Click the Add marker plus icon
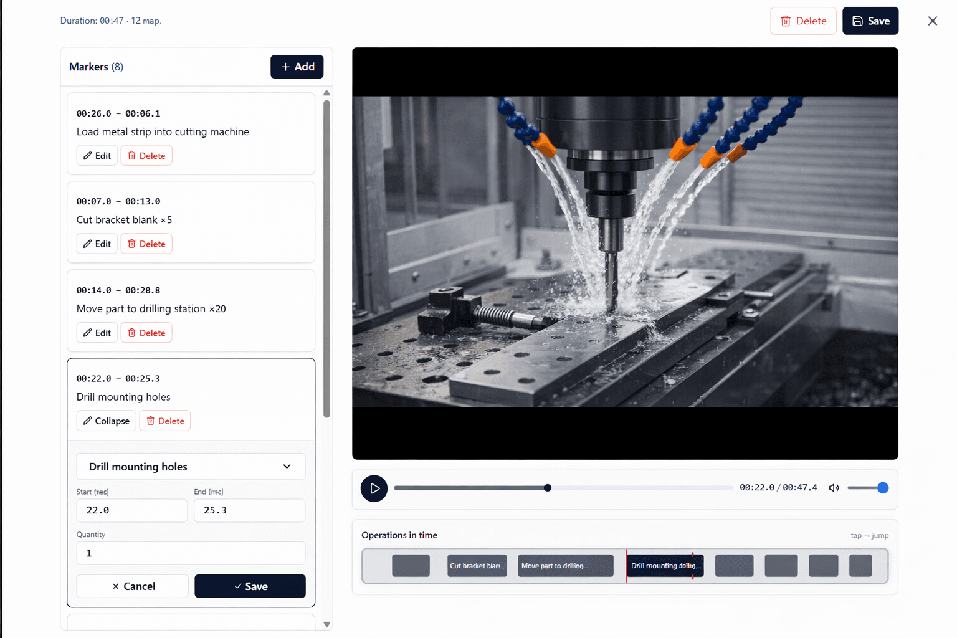957x638 pixels. click(286, 67)
